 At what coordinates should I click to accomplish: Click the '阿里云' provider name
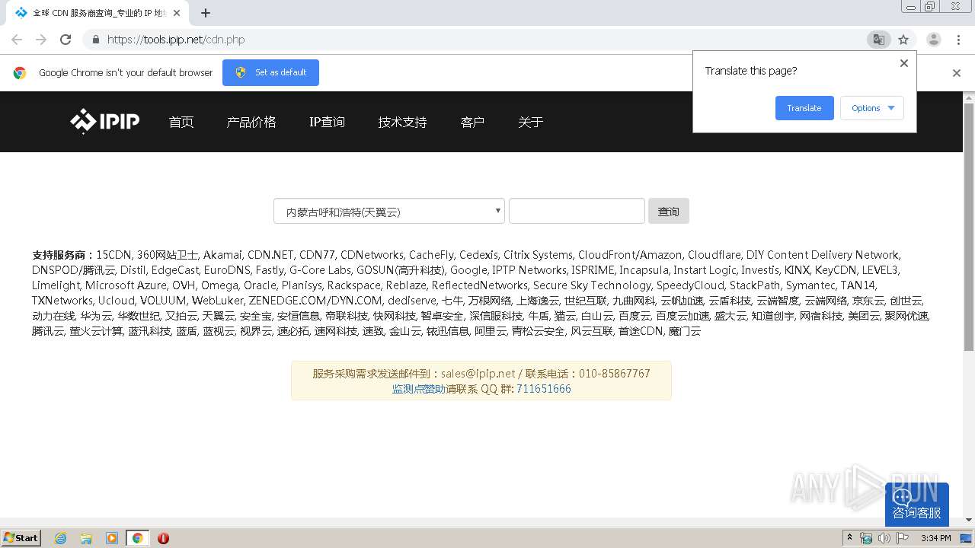(x=491, y=331)
